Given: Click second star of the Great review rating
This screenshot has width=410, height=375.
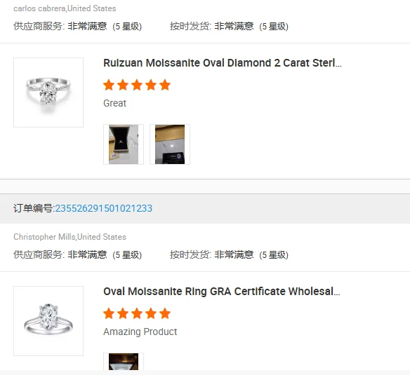Looking at the screenshot, I should click(123, 85).
